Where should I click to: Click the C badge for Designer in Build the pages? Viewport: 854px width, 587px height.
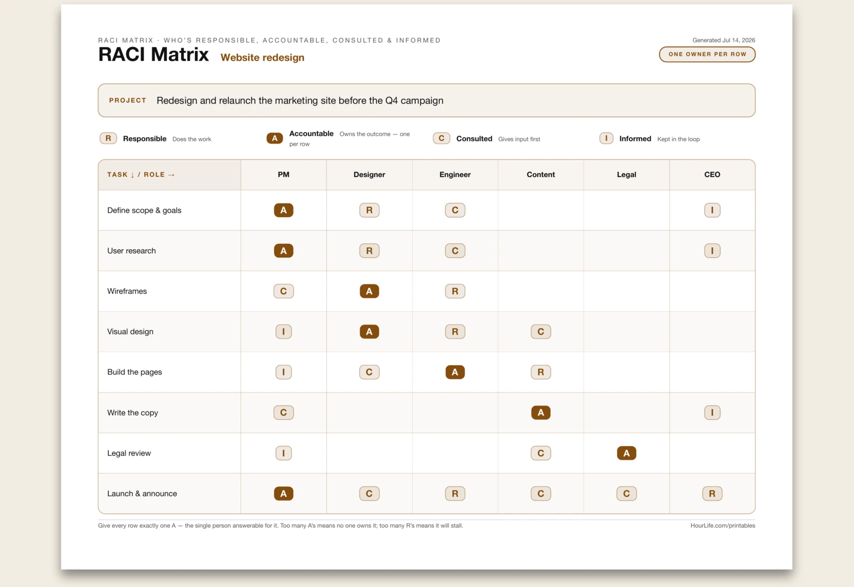click(x=369, y=372)
